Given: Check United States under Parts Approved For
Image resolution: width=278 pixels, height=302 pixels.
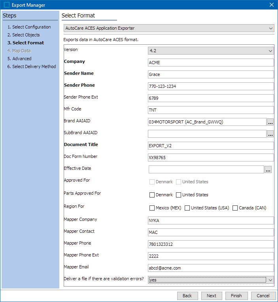Looking at the screenshot, I should [178, 195].
